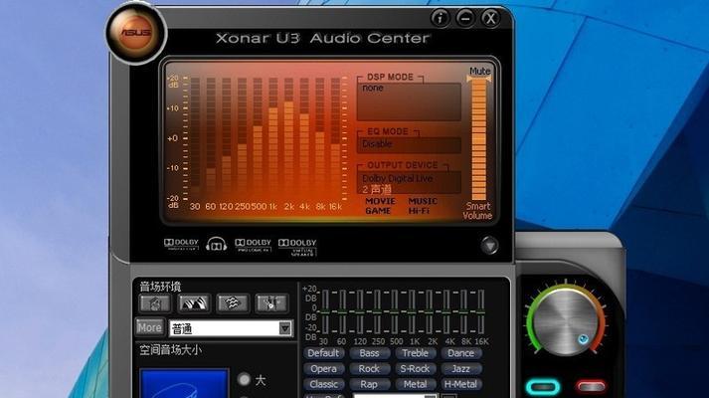
Task: Click the 500 Hz equalizer slider
Action: [395, 312]
